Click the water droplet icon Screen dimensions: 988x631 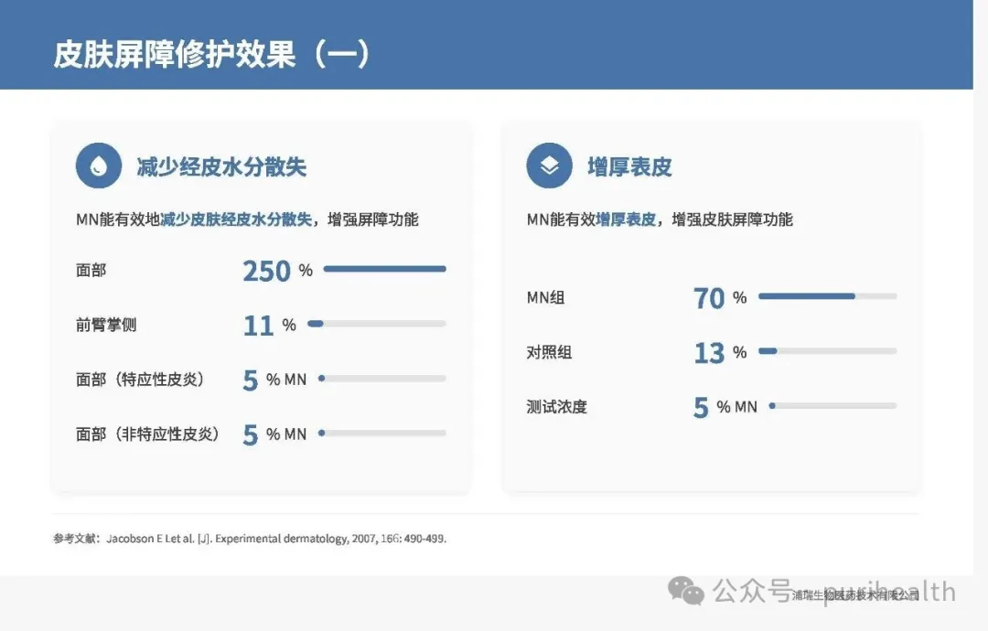(x=98, y=166)
